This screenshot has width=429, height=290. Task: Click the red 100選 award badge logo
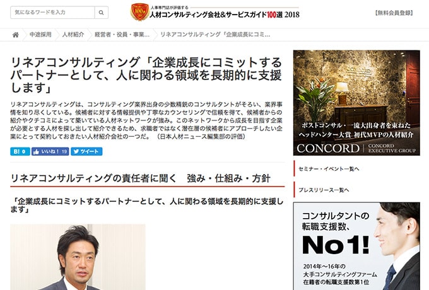coord(139,12)
